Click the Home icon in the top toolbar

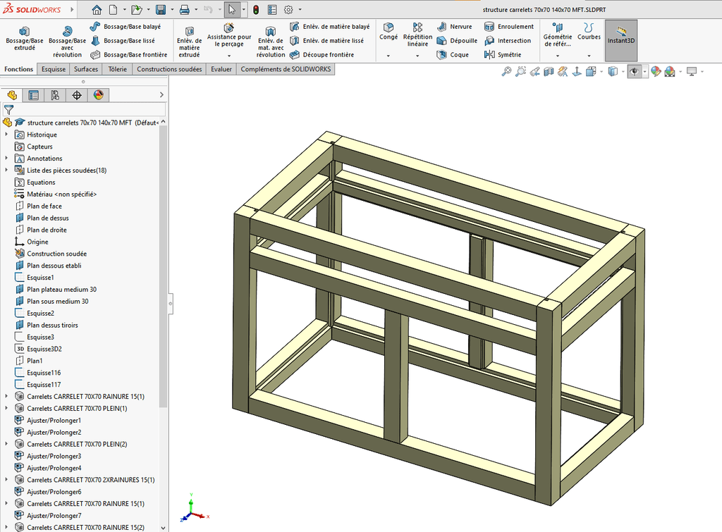click(x=97, y=10)
